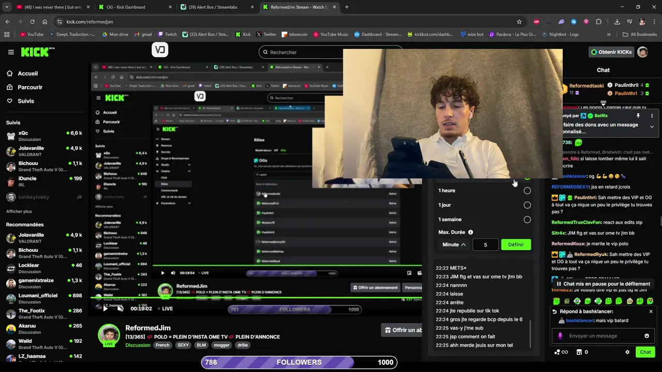Screen dimensions: 662x372
Task: Expand hidden bookmarks overflow chevron
Action: tap(609, 35)
